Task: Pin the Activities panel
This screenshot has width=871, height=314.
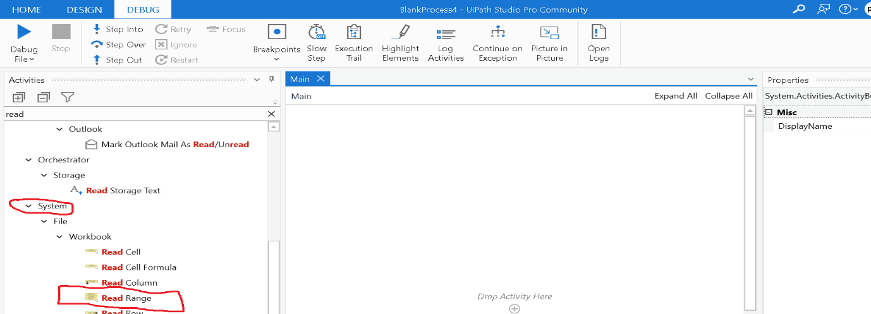Action: (x=272, y=80)
